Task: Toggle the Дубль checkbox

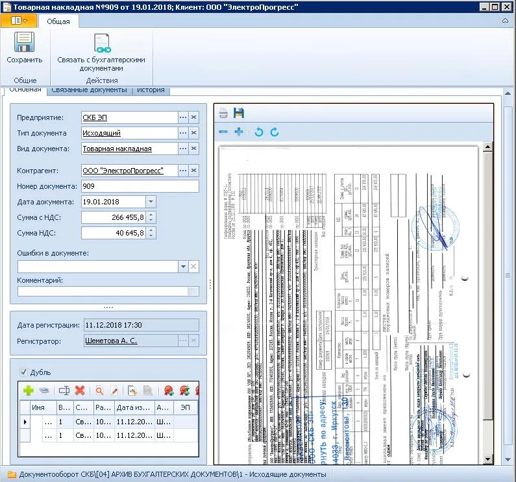Action: point(24,372)
